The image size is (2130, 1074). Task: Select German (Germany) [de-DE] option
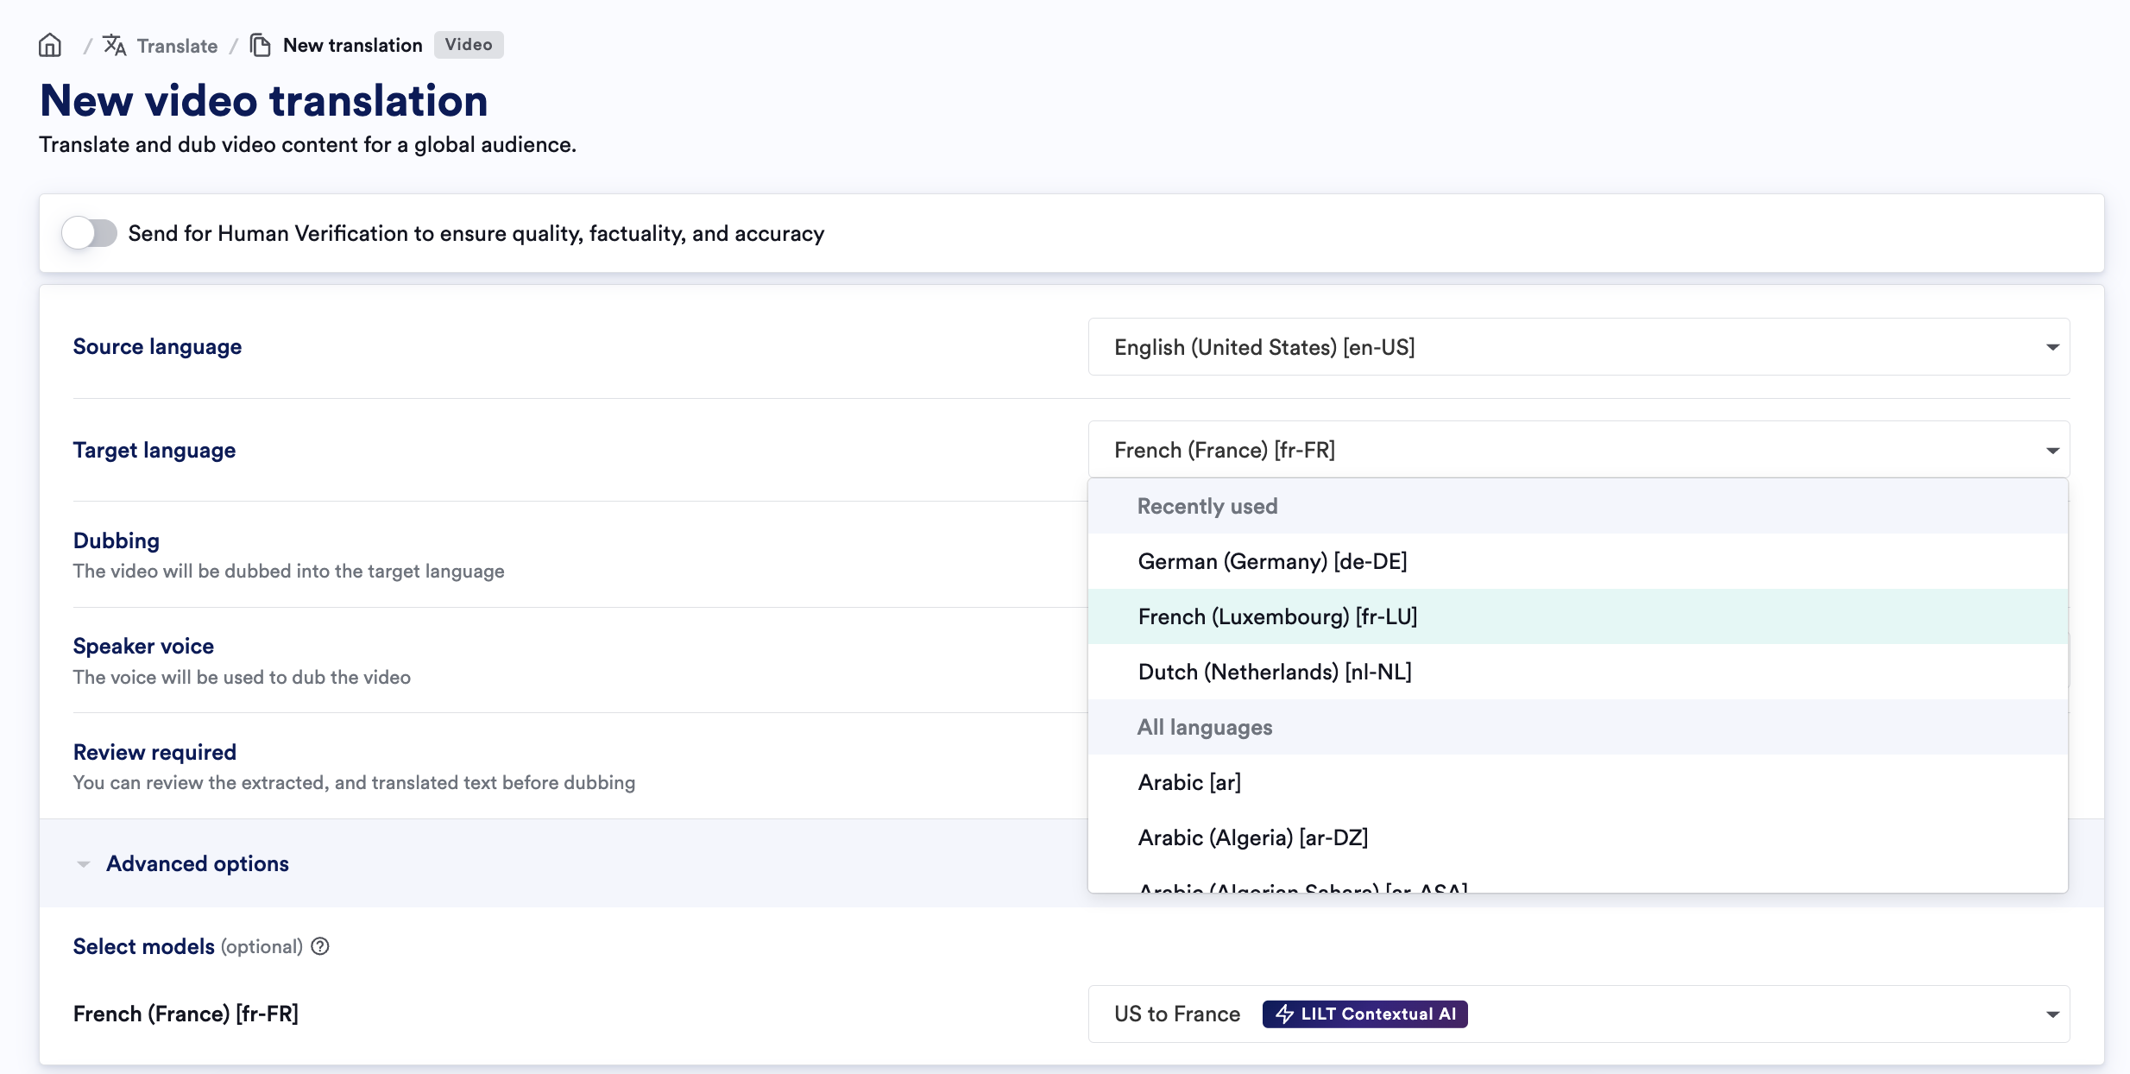pyautogui.click(x=1272, y=561)
